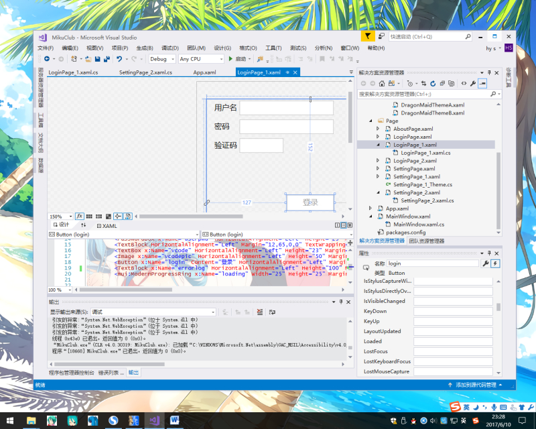Screen dimensions: 536x429
Task: Expand the AboutPage.xaml tree node
Action: click(x=379, y=129)
